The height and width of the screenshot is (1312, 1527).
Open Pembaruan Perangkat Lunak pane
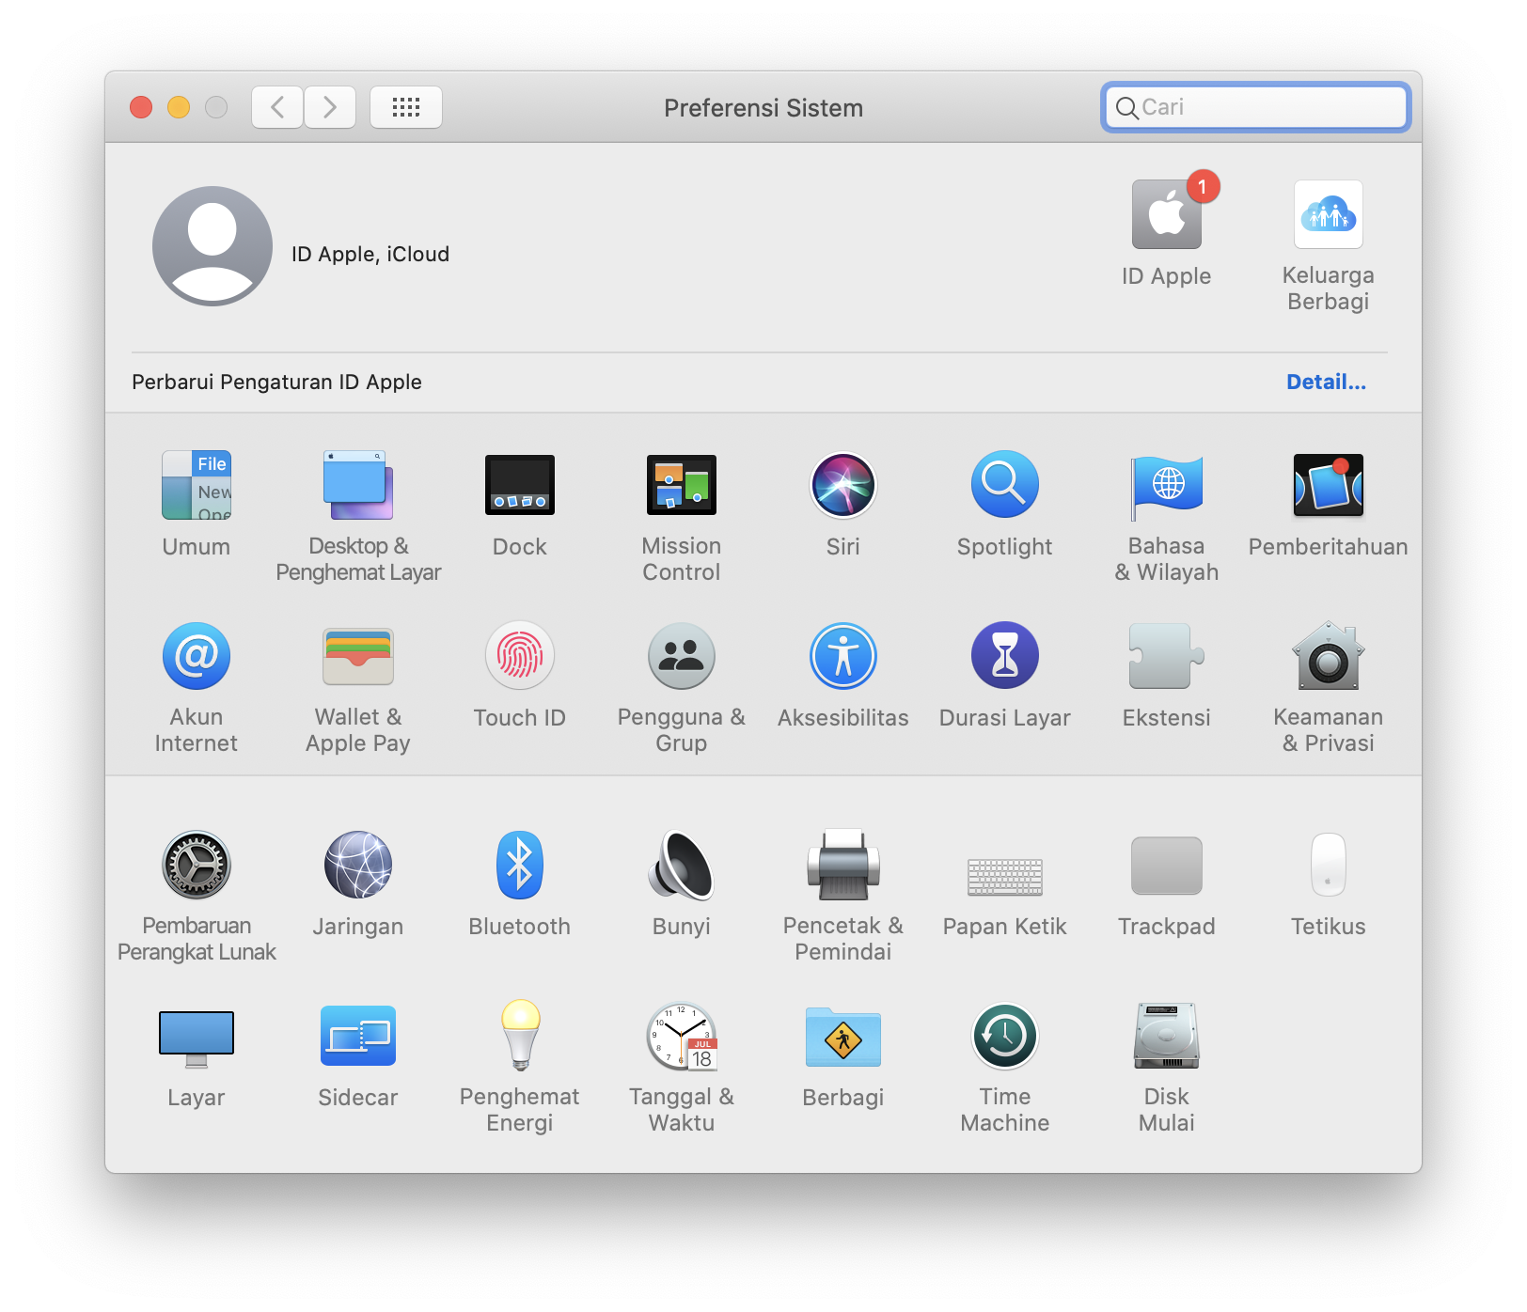click(x=197, y=866)
